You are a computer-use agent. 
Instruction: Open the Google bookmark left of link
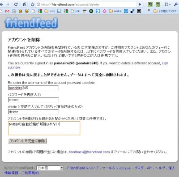pyautogui.click(x=66, y=11)
